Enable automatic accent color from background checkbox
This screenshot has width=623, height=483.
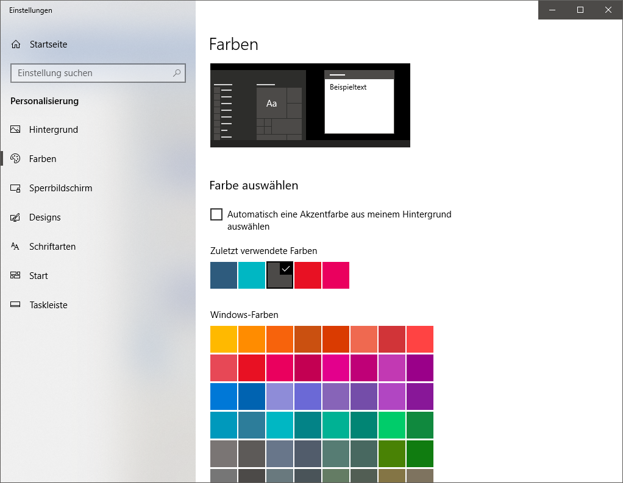[x=216, y=214]
